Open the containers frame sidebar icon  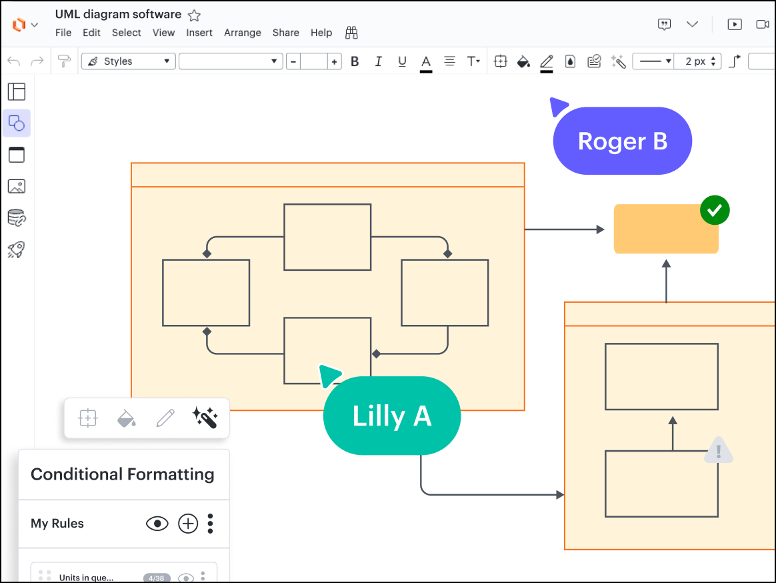coord(17,155)
